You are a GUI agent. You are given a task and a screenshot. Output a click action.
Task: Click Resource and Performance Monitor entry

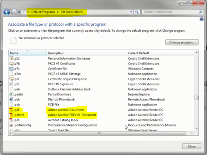(x=152, y=125)
